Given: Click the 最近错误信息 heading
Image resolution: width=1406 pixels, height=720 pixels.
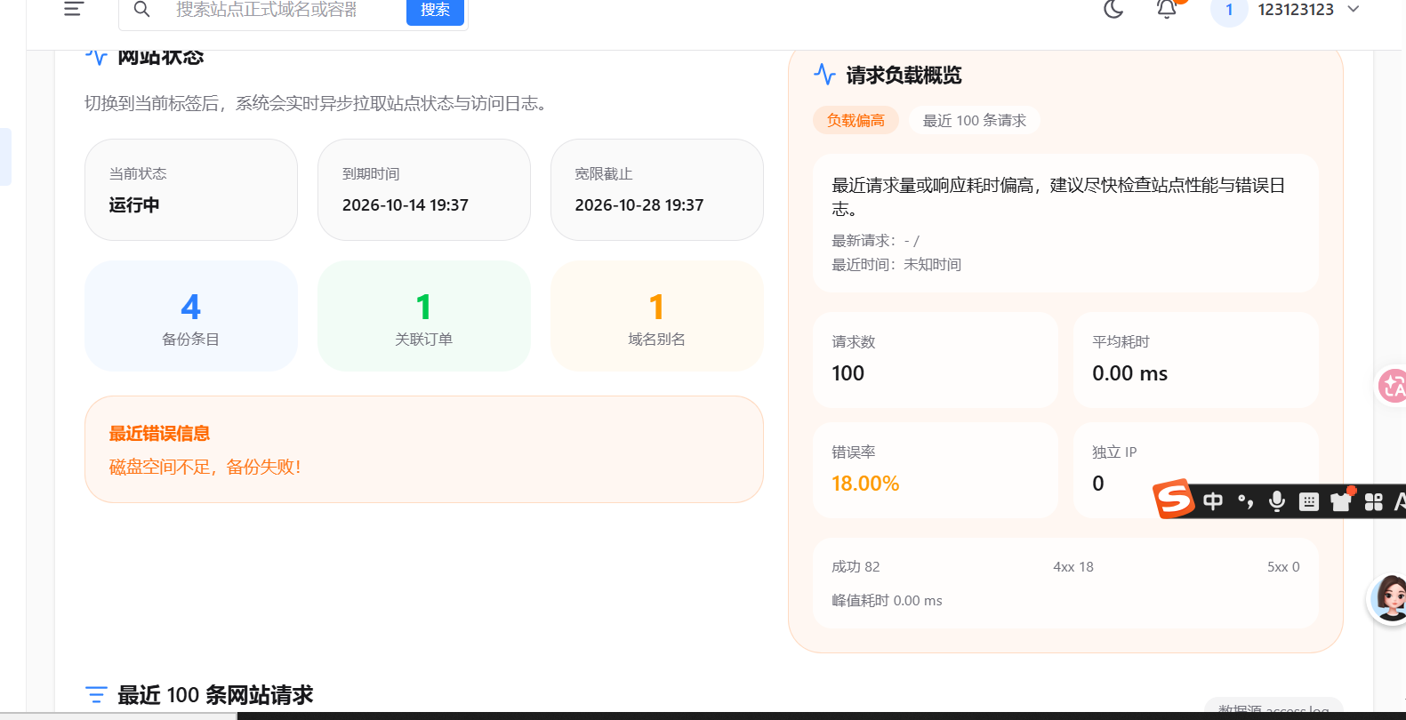Looking at the screenshot, I should coord(159,434).
